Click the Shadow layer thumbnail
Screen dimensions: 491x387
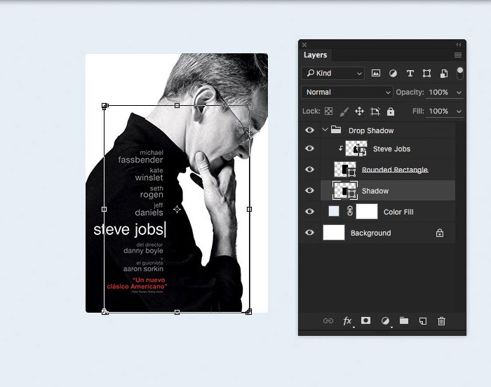345,191
